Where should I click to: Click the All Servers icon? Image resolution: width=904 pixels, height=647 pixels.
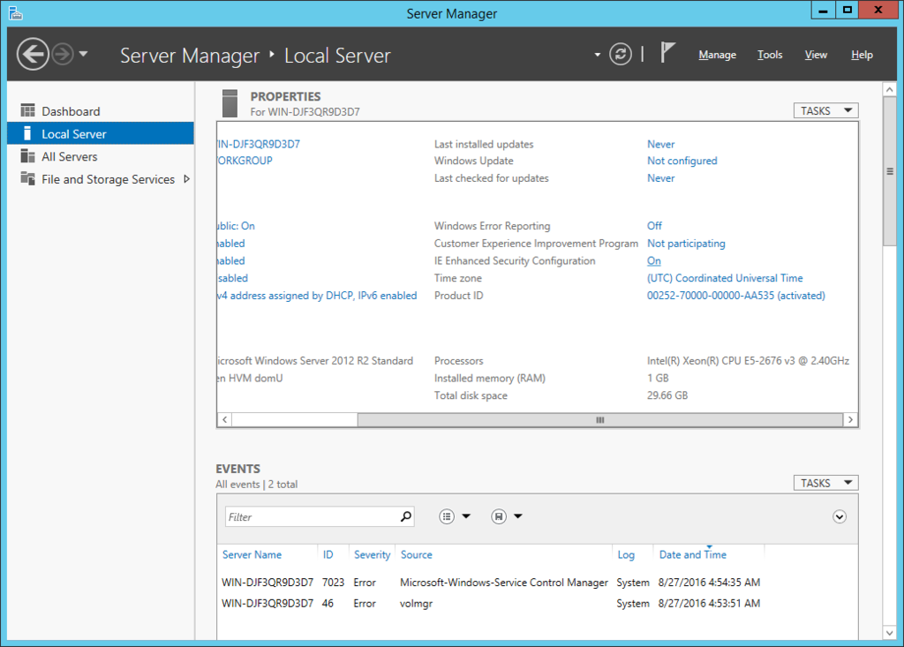coord(27,155)
